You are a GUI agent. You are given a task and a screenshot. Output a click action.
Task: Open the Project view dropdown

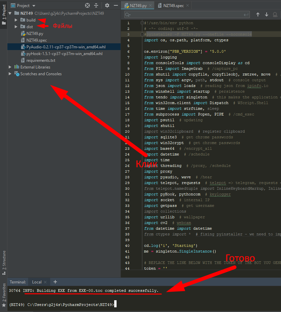[x=34, y=6]
